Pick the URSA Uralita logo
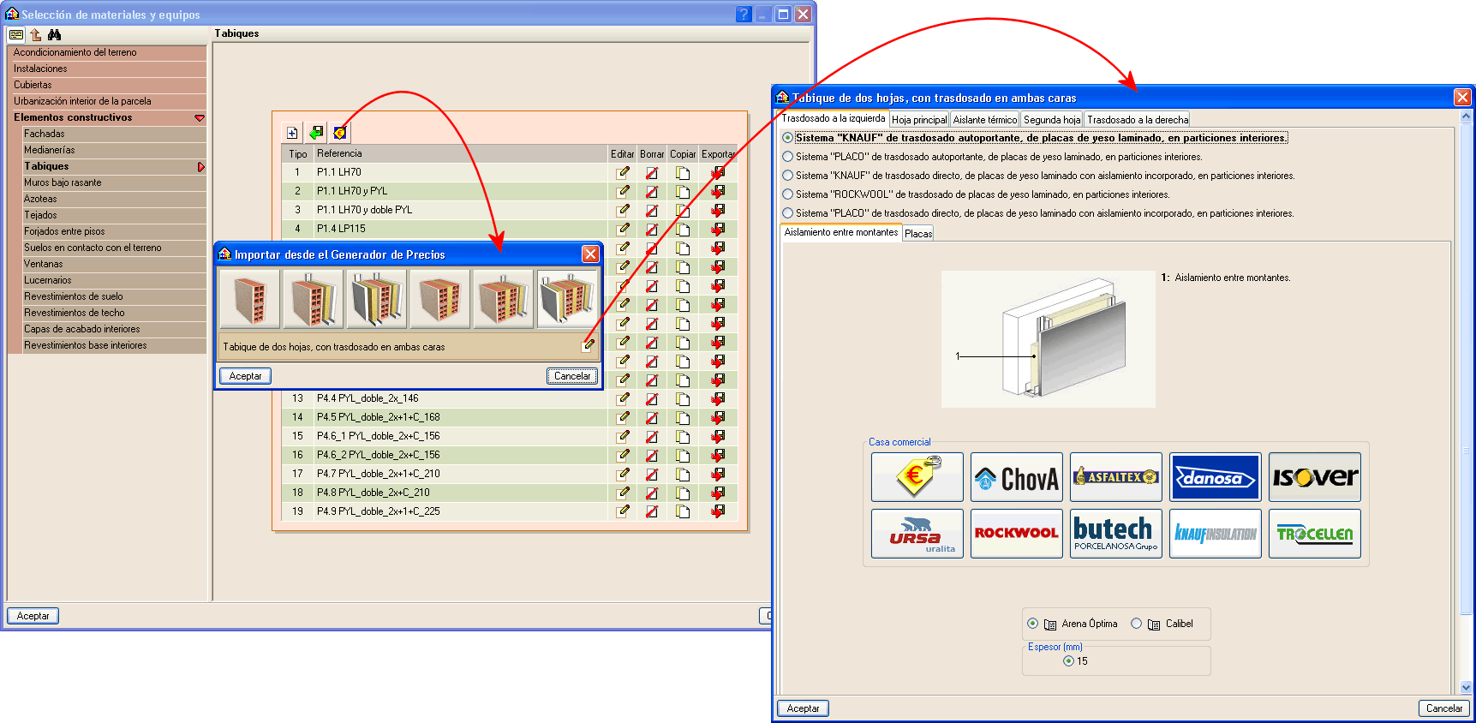The width and height of the screenshot is (1476, 723). (x=917, y=534)
